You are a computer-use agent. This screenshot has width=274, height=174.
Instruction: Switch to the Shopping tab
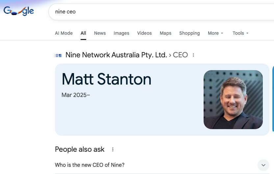(x=189, y=33)
